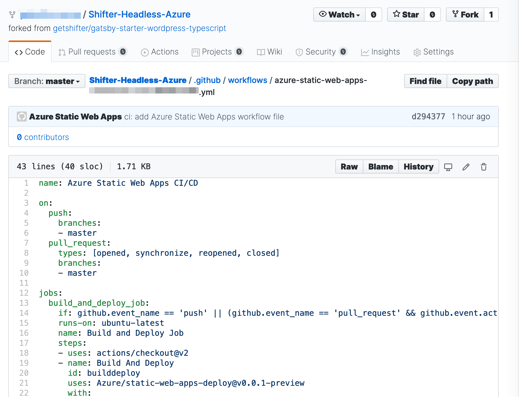This screenshot has width=519, height=397.
Task: Open the Security tab
Action: click(x=322, y=52)
